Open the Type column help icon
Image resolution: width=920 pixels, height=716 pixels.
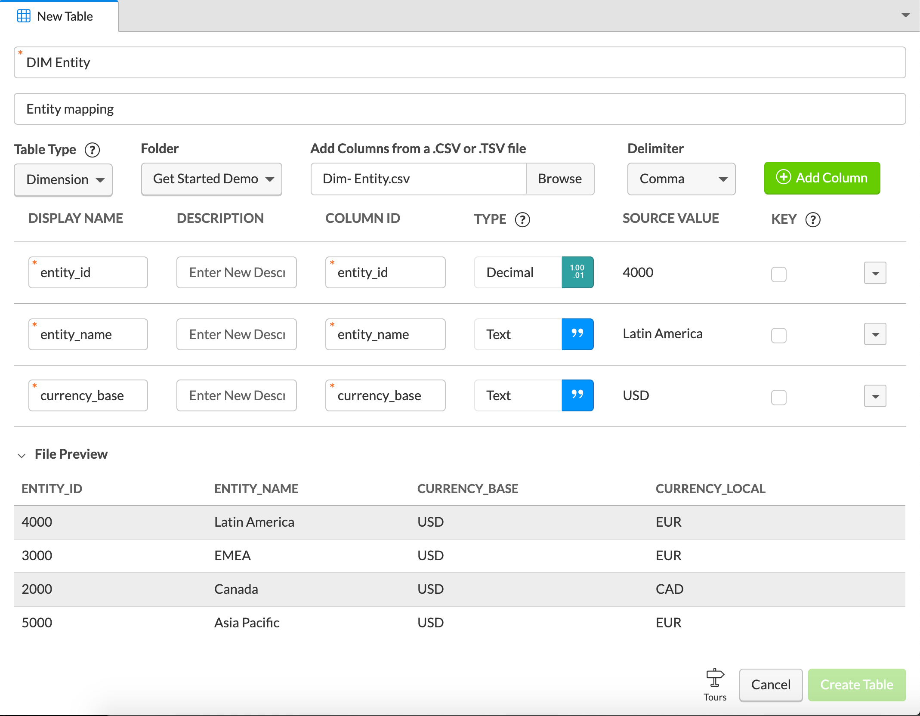(x=522, y=219)
